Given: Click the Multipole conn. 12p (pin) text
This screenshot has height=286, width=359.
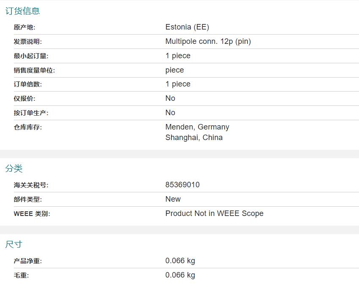Looking at the screenshot, I should pos(208,41).
